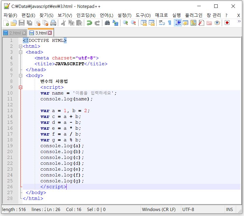The image size is (244, 216).
Task: Cut selection with the scissors icon
Action: [x=63, y=23]
